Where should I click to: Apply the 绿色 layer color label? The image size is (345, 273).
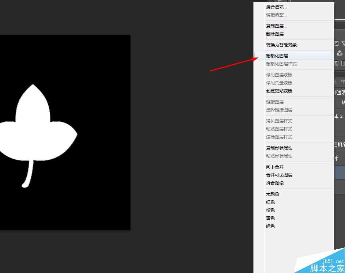[270, 226]
